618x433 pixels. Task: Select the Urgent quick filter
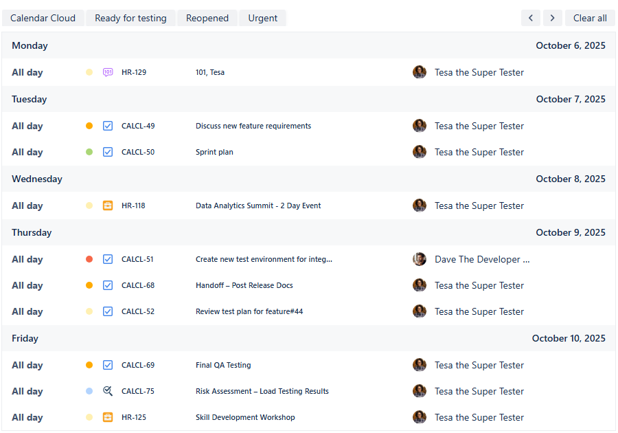(263, 18)
